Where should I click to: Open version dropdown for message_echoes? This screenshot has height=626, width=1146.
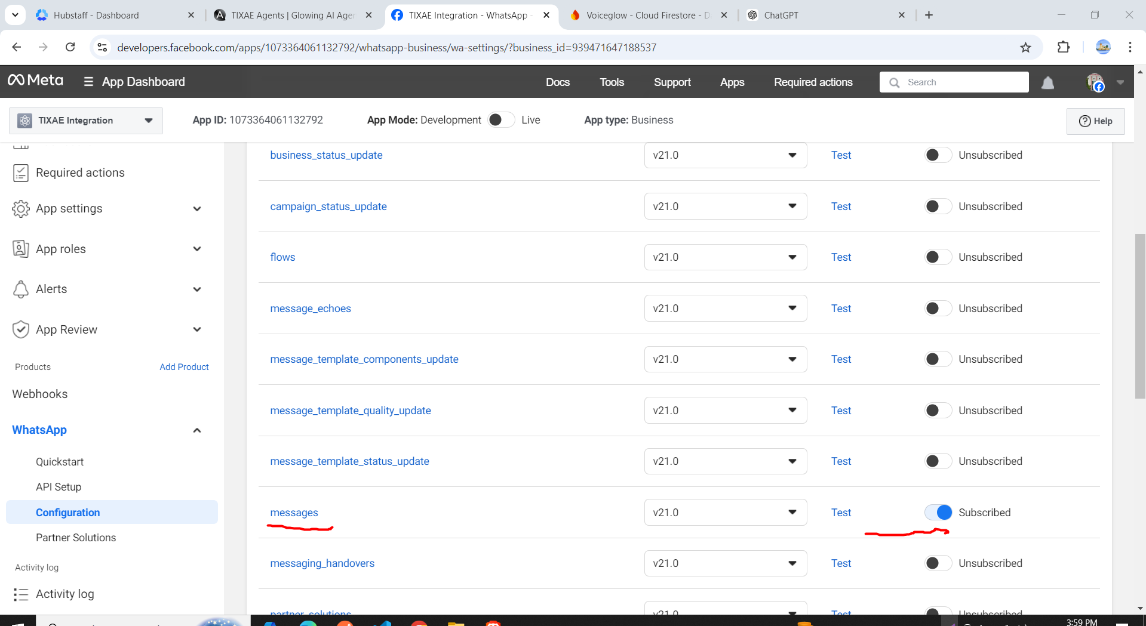[726, 309]
